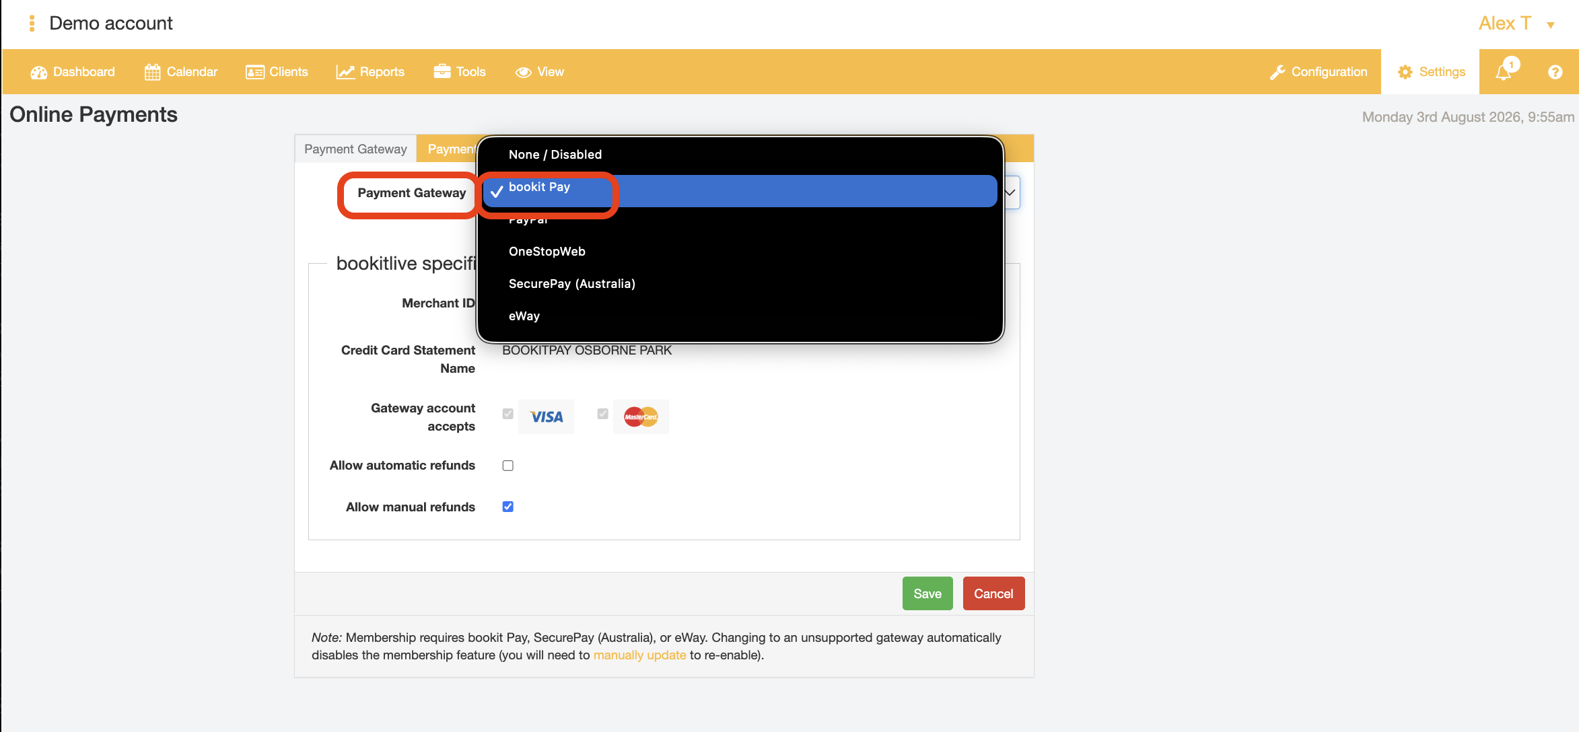
Task: Select SecurePay (Australia) option
Action: [740, 284]
